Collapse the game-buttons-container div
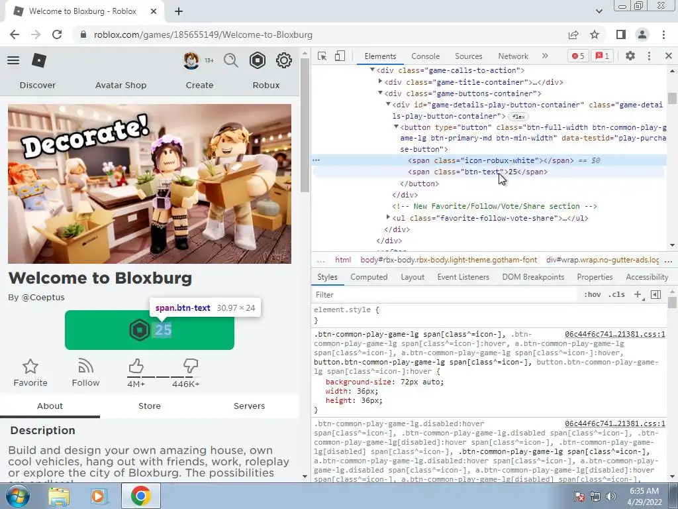The width and height of the screenshot is (678, 509). coord(380,93)
